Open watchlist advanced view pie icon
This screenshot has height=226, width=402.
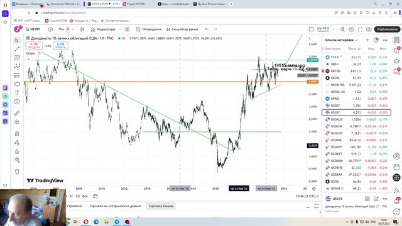click(376, 40)
